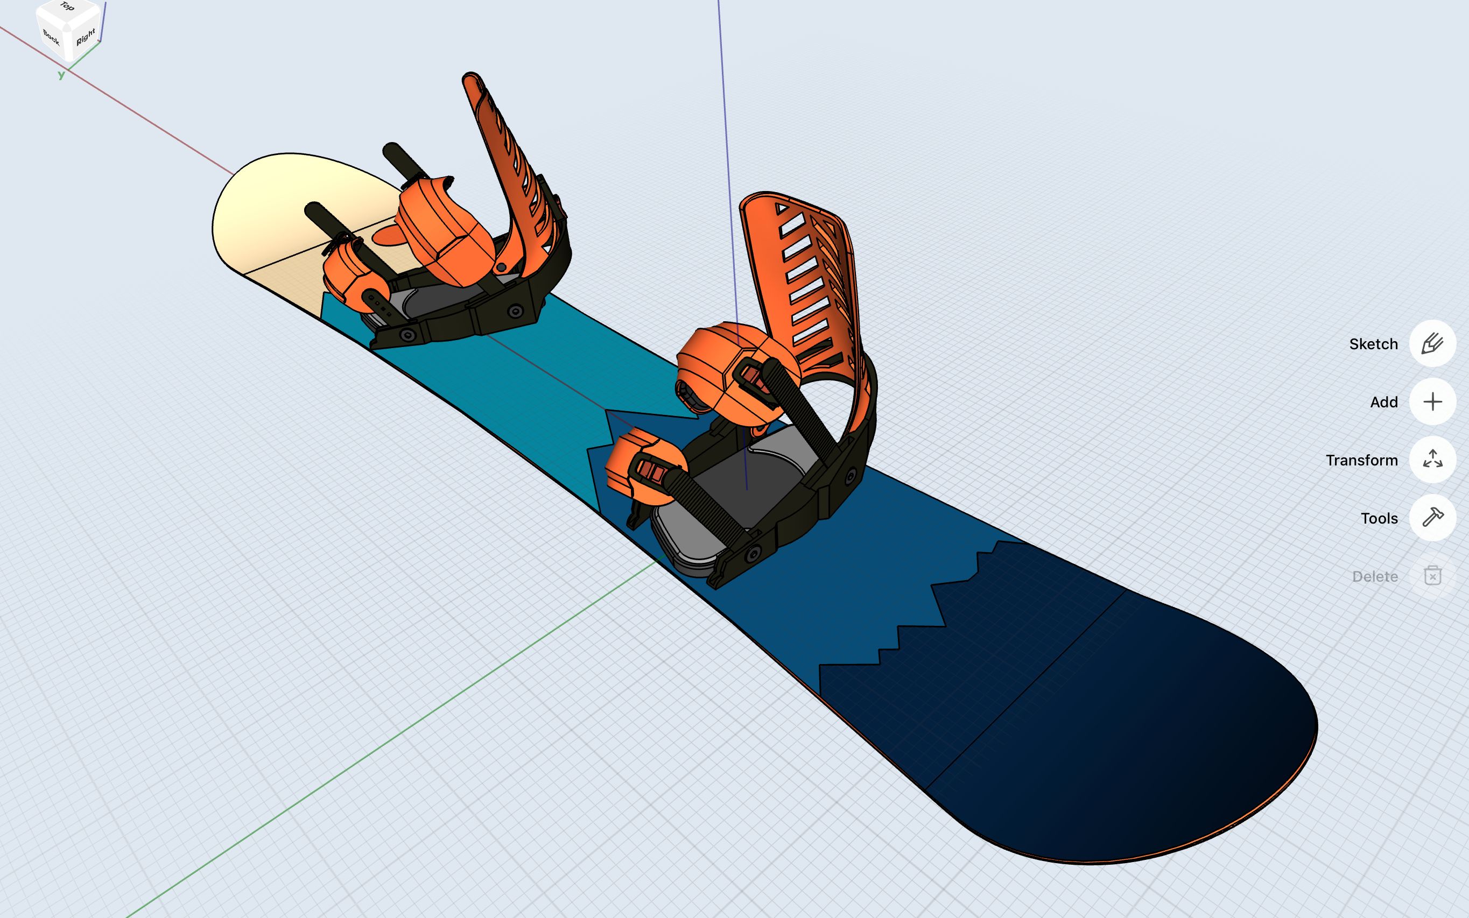Image resolution: width=1469 pixels, height=918 pixels.
Task: Click the grayed Delete text label
Action: 1375,576
